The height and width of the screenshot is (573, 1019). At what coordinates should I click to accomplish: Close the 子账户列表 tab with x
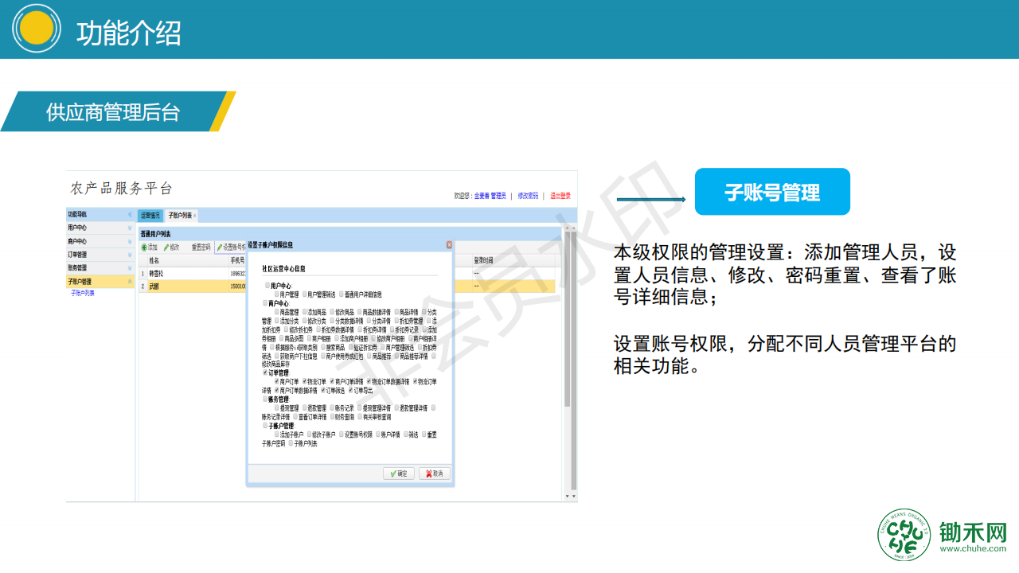(194, 216)
